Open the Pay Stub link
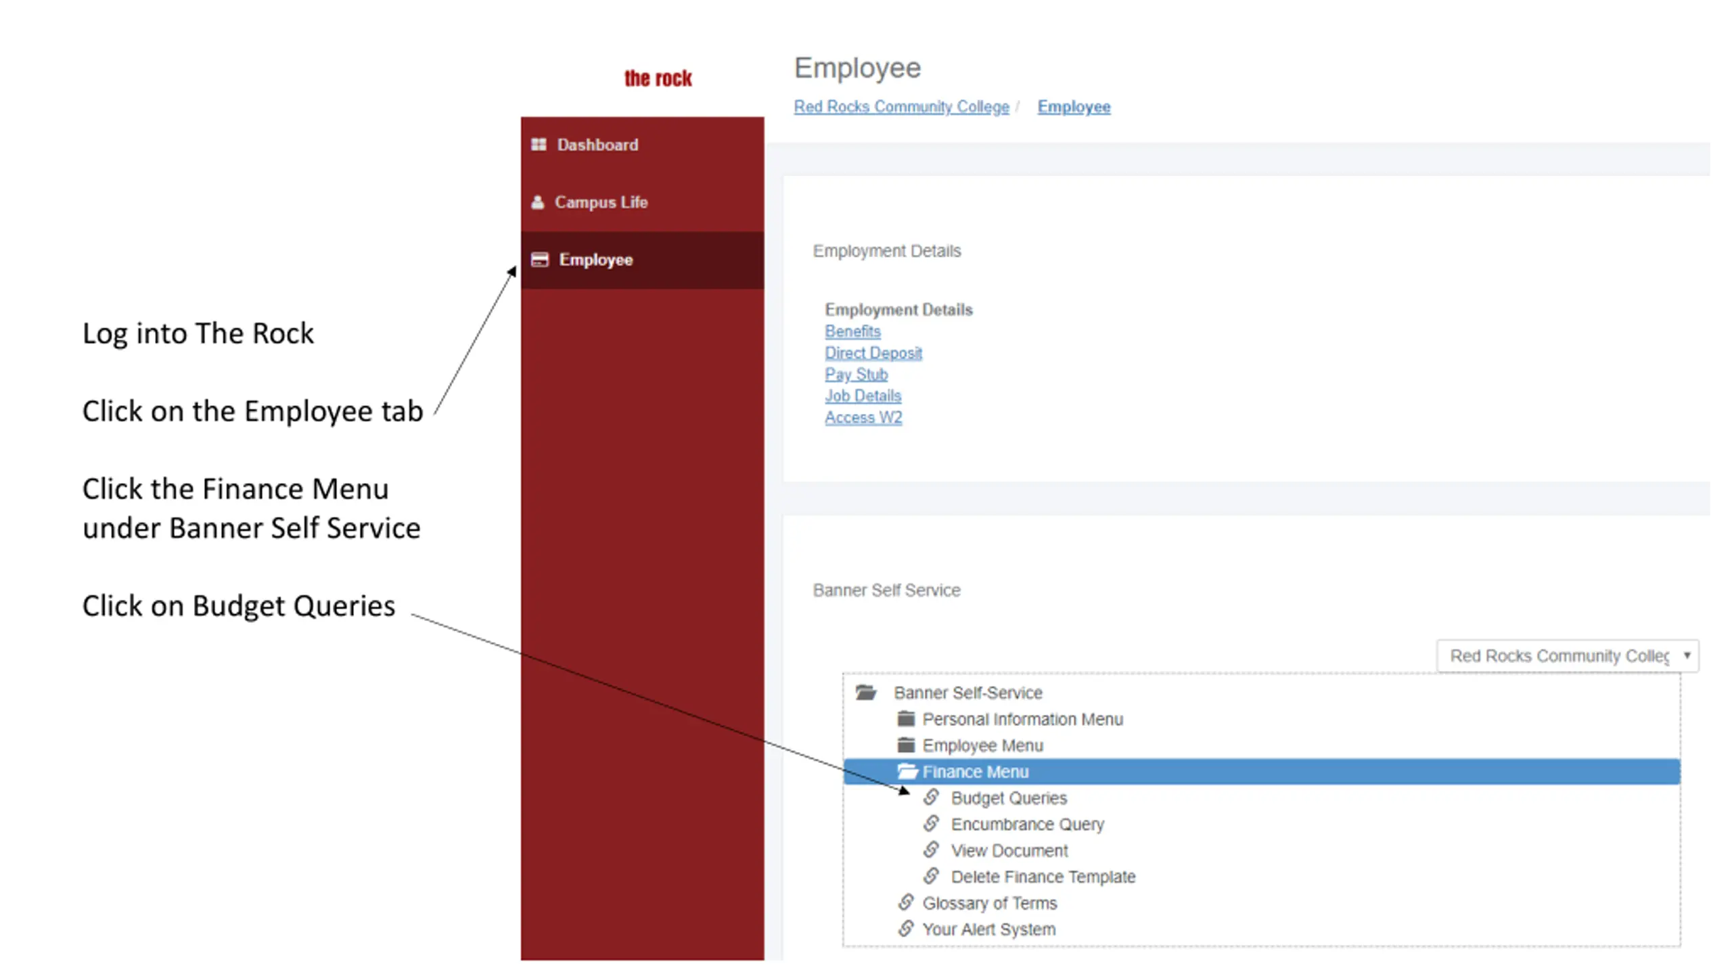Screen dimensions: 1732x974 tap(856, 374)
